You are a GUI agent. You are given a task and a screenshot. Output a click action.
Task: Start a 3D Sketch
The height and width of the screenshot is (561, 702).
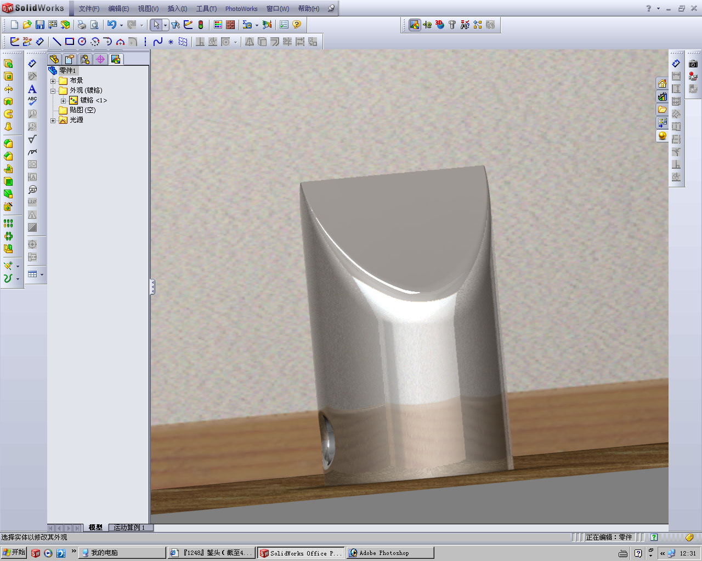(27, 42)
